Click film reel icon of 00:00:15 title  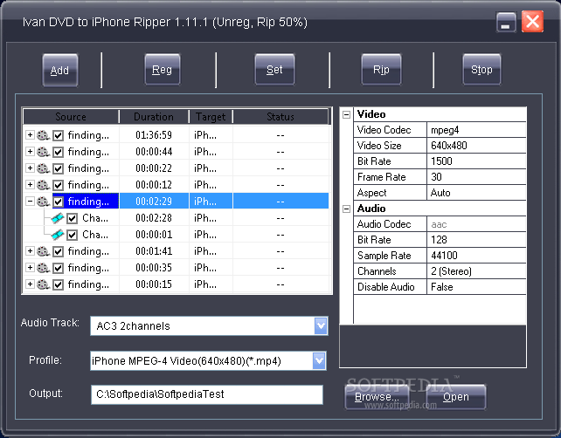coord(43,284)
